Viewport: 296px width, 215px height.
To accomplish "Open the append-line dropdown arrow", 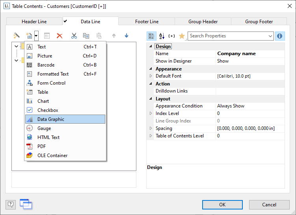I will click(x=36, y=36).
